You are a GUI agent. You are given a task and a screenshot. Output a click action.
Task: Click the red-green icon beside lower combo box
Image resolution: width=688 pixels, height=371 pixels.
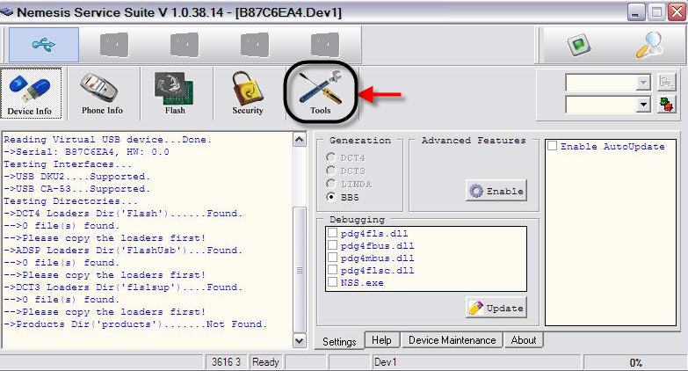[x=667, y=105]
